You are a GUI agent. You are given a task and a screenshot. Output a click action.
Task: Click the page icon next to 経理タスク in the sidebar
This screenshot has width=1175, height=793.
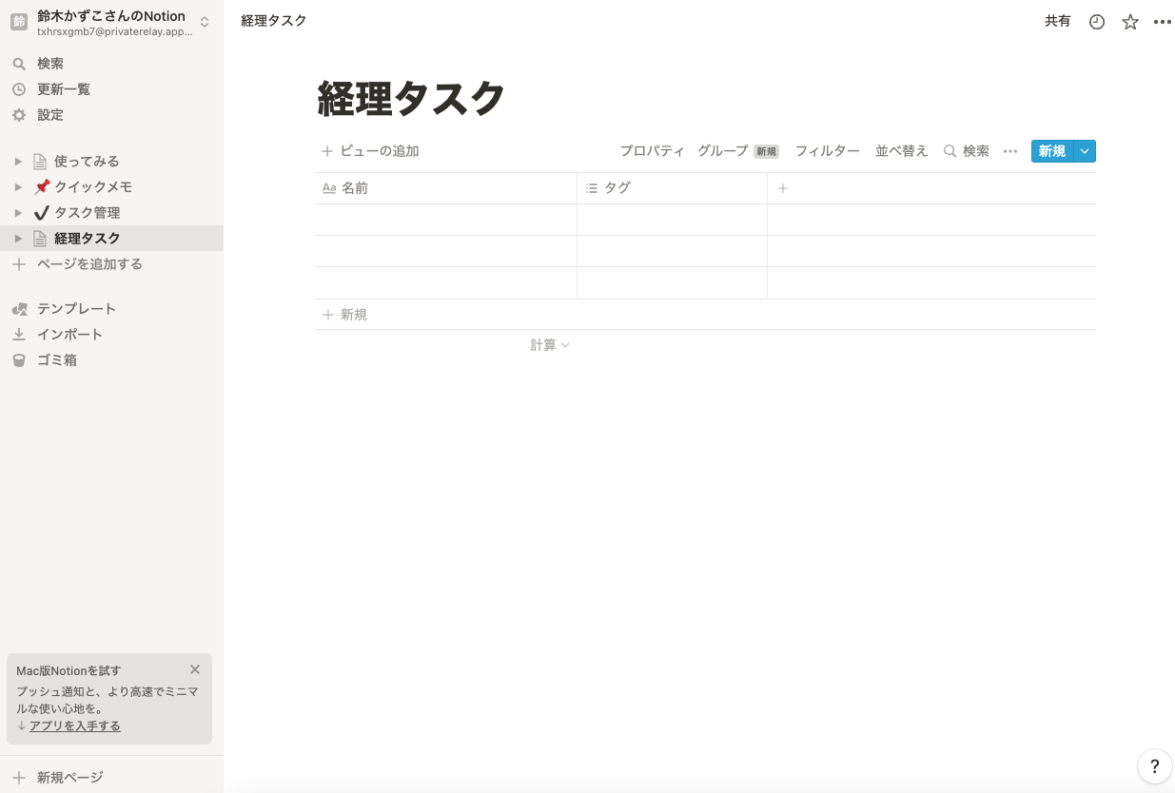point(40,239)
